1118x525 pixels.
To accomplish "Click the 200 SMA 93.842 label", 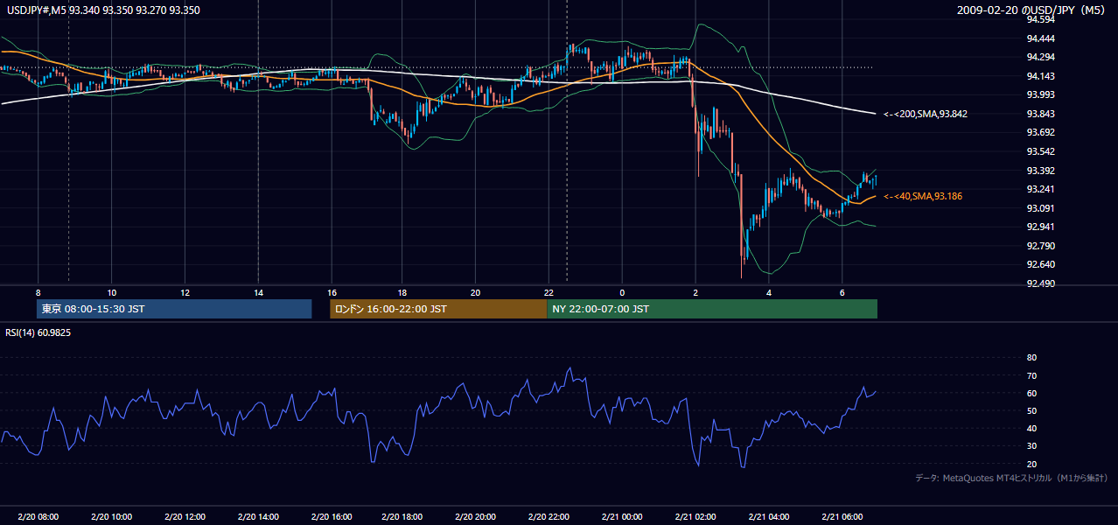I will (926, 114).
